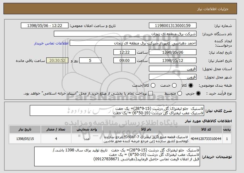This screenshot has width=244, height=173.
Task: Click the تعداد / مقدار column header
Action: tap(56, 130)
